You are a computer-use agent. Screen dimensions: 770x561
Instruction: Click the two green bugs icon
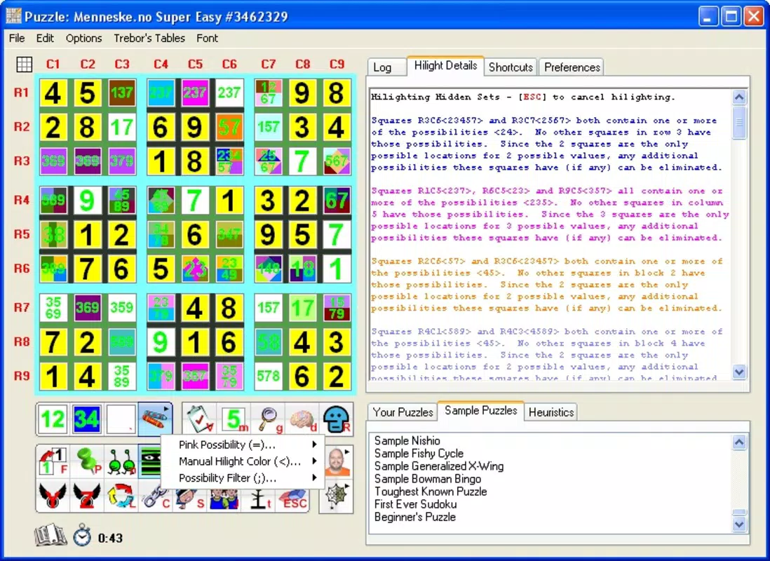pos(121,461)
